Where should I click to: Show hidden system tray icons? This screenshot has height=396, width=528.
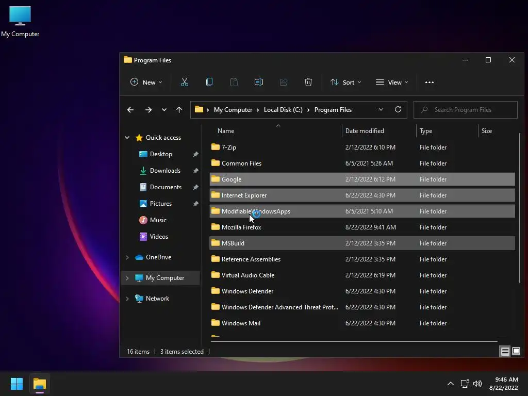[450, 384]
